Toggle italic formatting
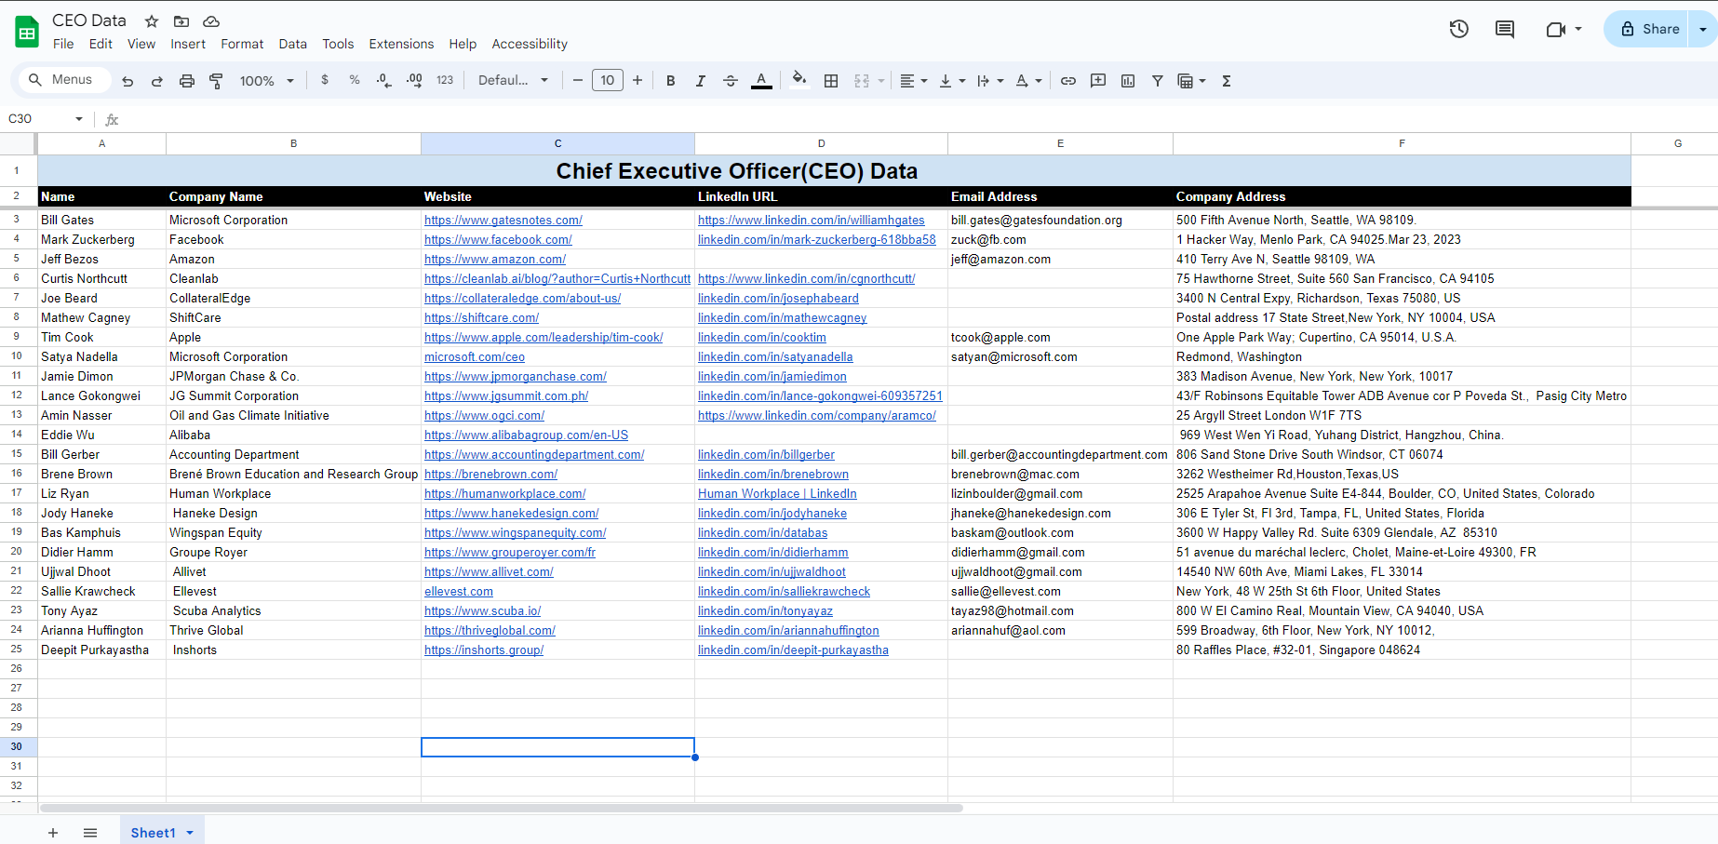The image size is (1718, 844). click(x=701, y=81)
